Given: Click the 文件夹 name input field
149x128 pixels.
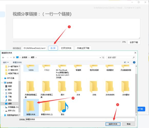Looking at the screenshot, I should (x=80, y=120).
